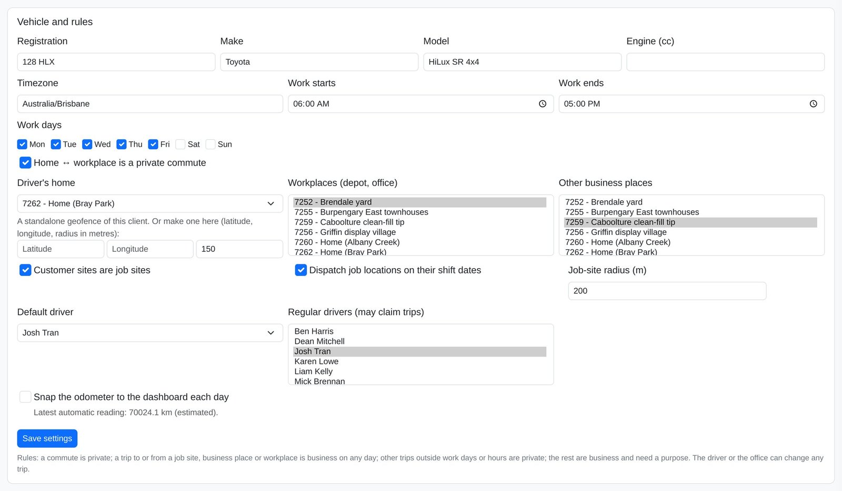Set the Work ends time field
The width and height of the screenshot is (842, 491).
(691, 104)
